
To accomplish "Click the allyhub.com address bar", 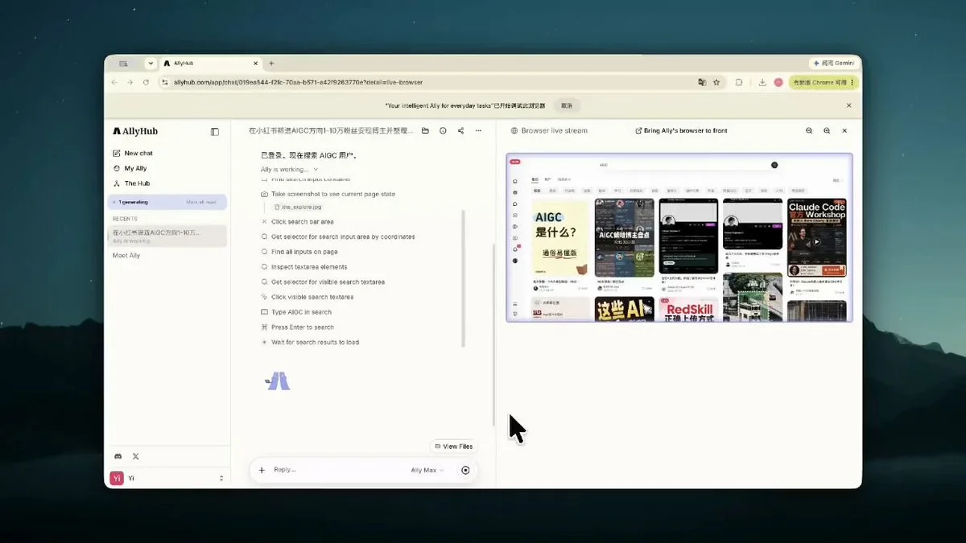I will coord(427,82).
